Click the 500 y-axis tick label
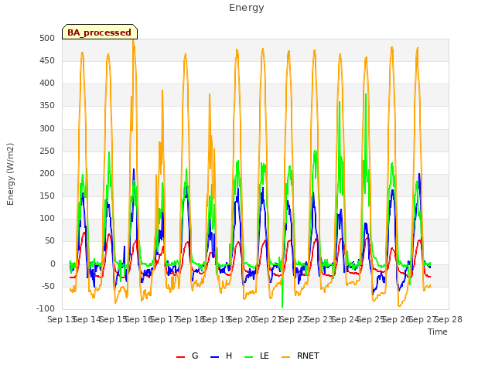 click(47, 38)
